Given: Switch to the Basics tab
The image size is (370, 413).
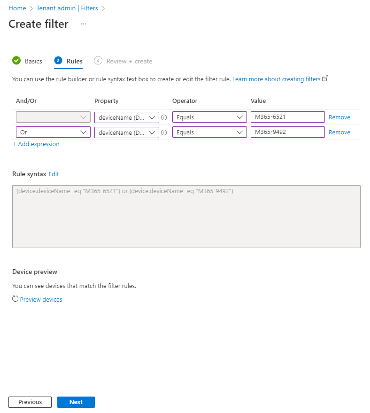Looking at the screenshot, I should pos(33,61).
